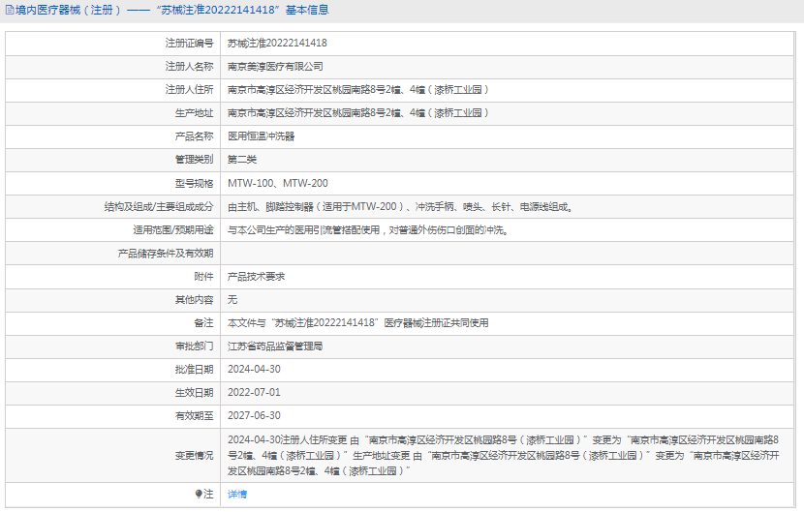Viewport: 804px width, 512px height.
Task: Click the remark text 本文件与…共同使用
Action: coord(357,323)
